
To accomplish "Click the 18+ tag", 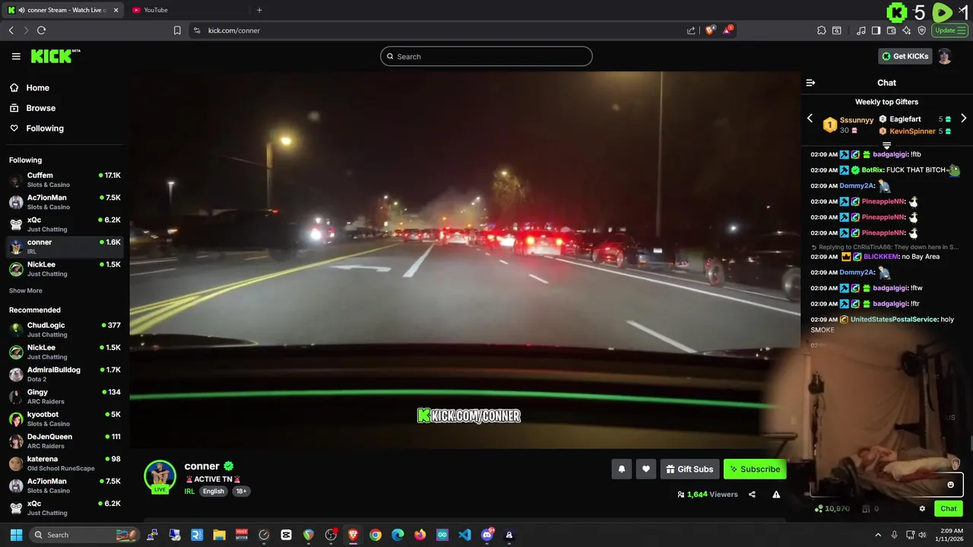I will tap(241, 492).
